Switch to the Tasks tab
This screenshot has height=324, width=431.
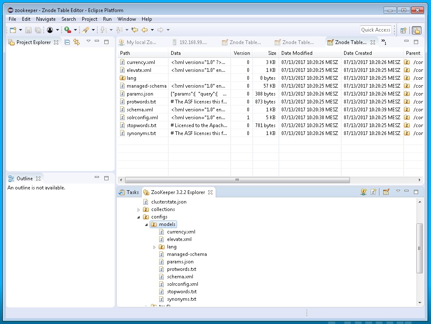coord(129,192)
